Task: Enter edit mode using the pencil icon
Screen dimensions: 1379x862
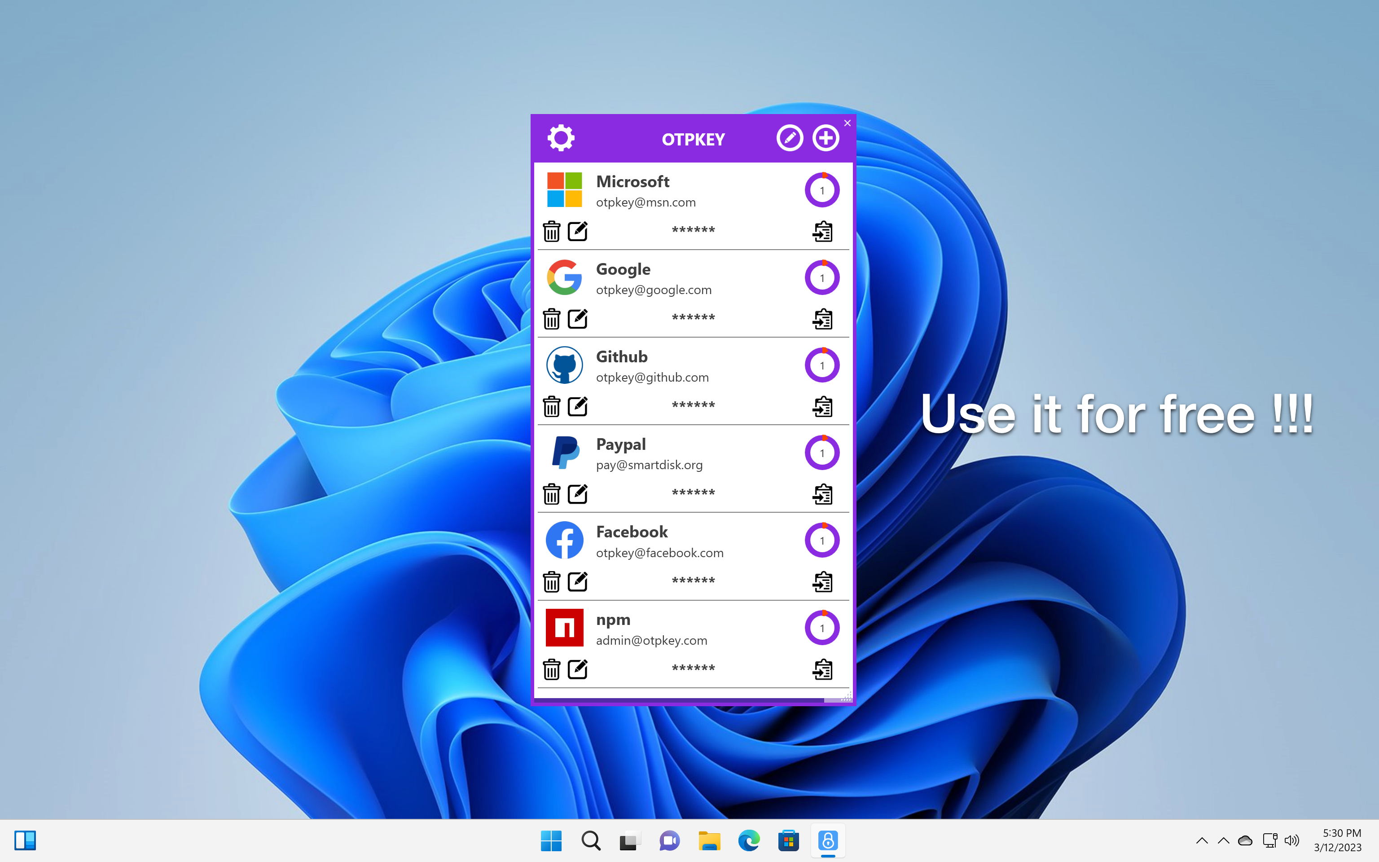Action: point(790,137)
